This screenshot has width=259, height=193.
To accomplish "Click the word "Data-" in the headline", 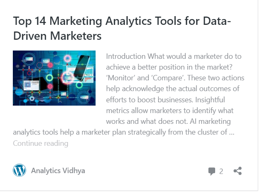I will pos(217,21).
